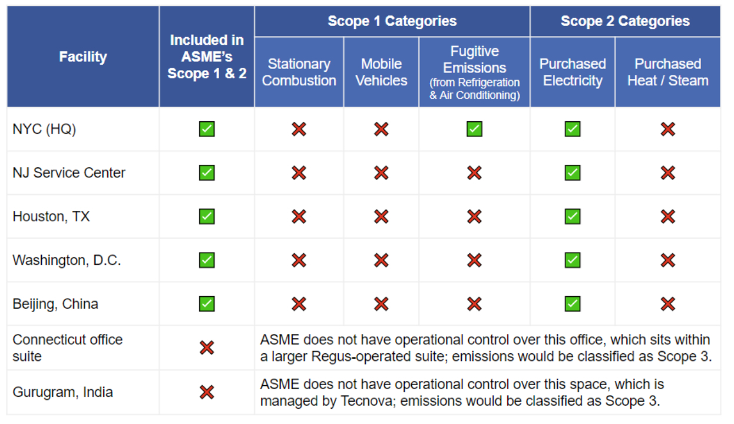The height and width of the screenshot is (424, 734).
Task: Click the red X for Gurugram, India
Action: (x=207, y=392)
